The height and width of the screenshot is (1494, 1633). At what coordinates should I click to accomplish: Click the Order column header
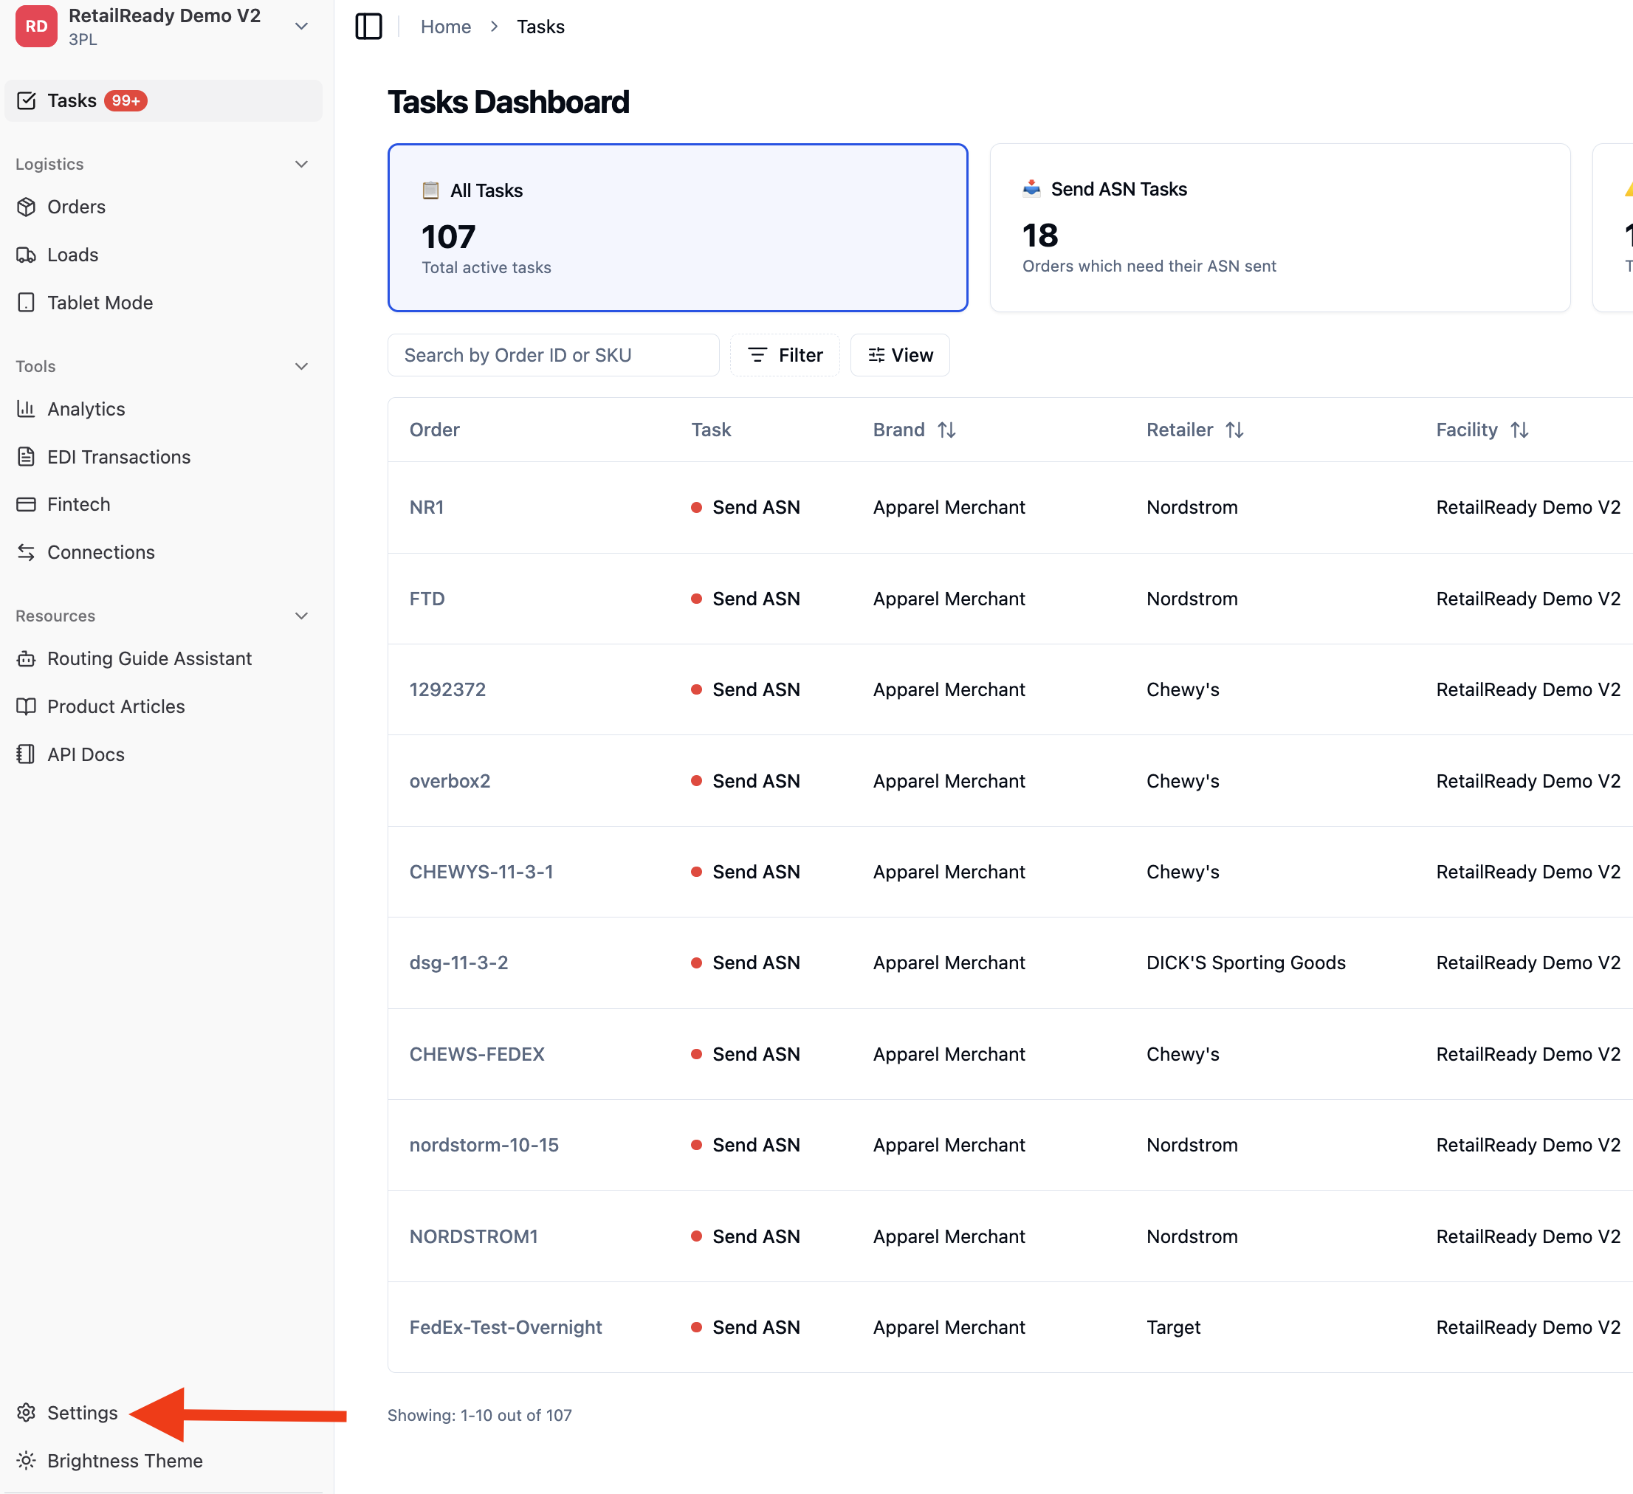tap(434, 429)
